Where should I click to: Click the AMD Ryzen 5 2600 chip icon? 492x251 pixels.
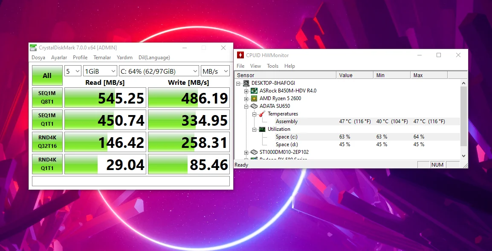254,98
